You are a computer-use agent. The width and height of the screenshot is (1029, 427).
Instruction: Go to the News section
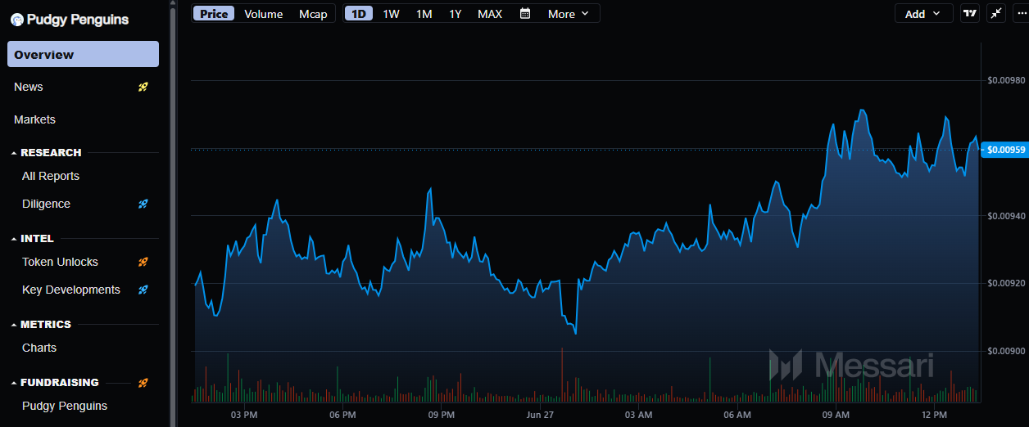[29, 87]
